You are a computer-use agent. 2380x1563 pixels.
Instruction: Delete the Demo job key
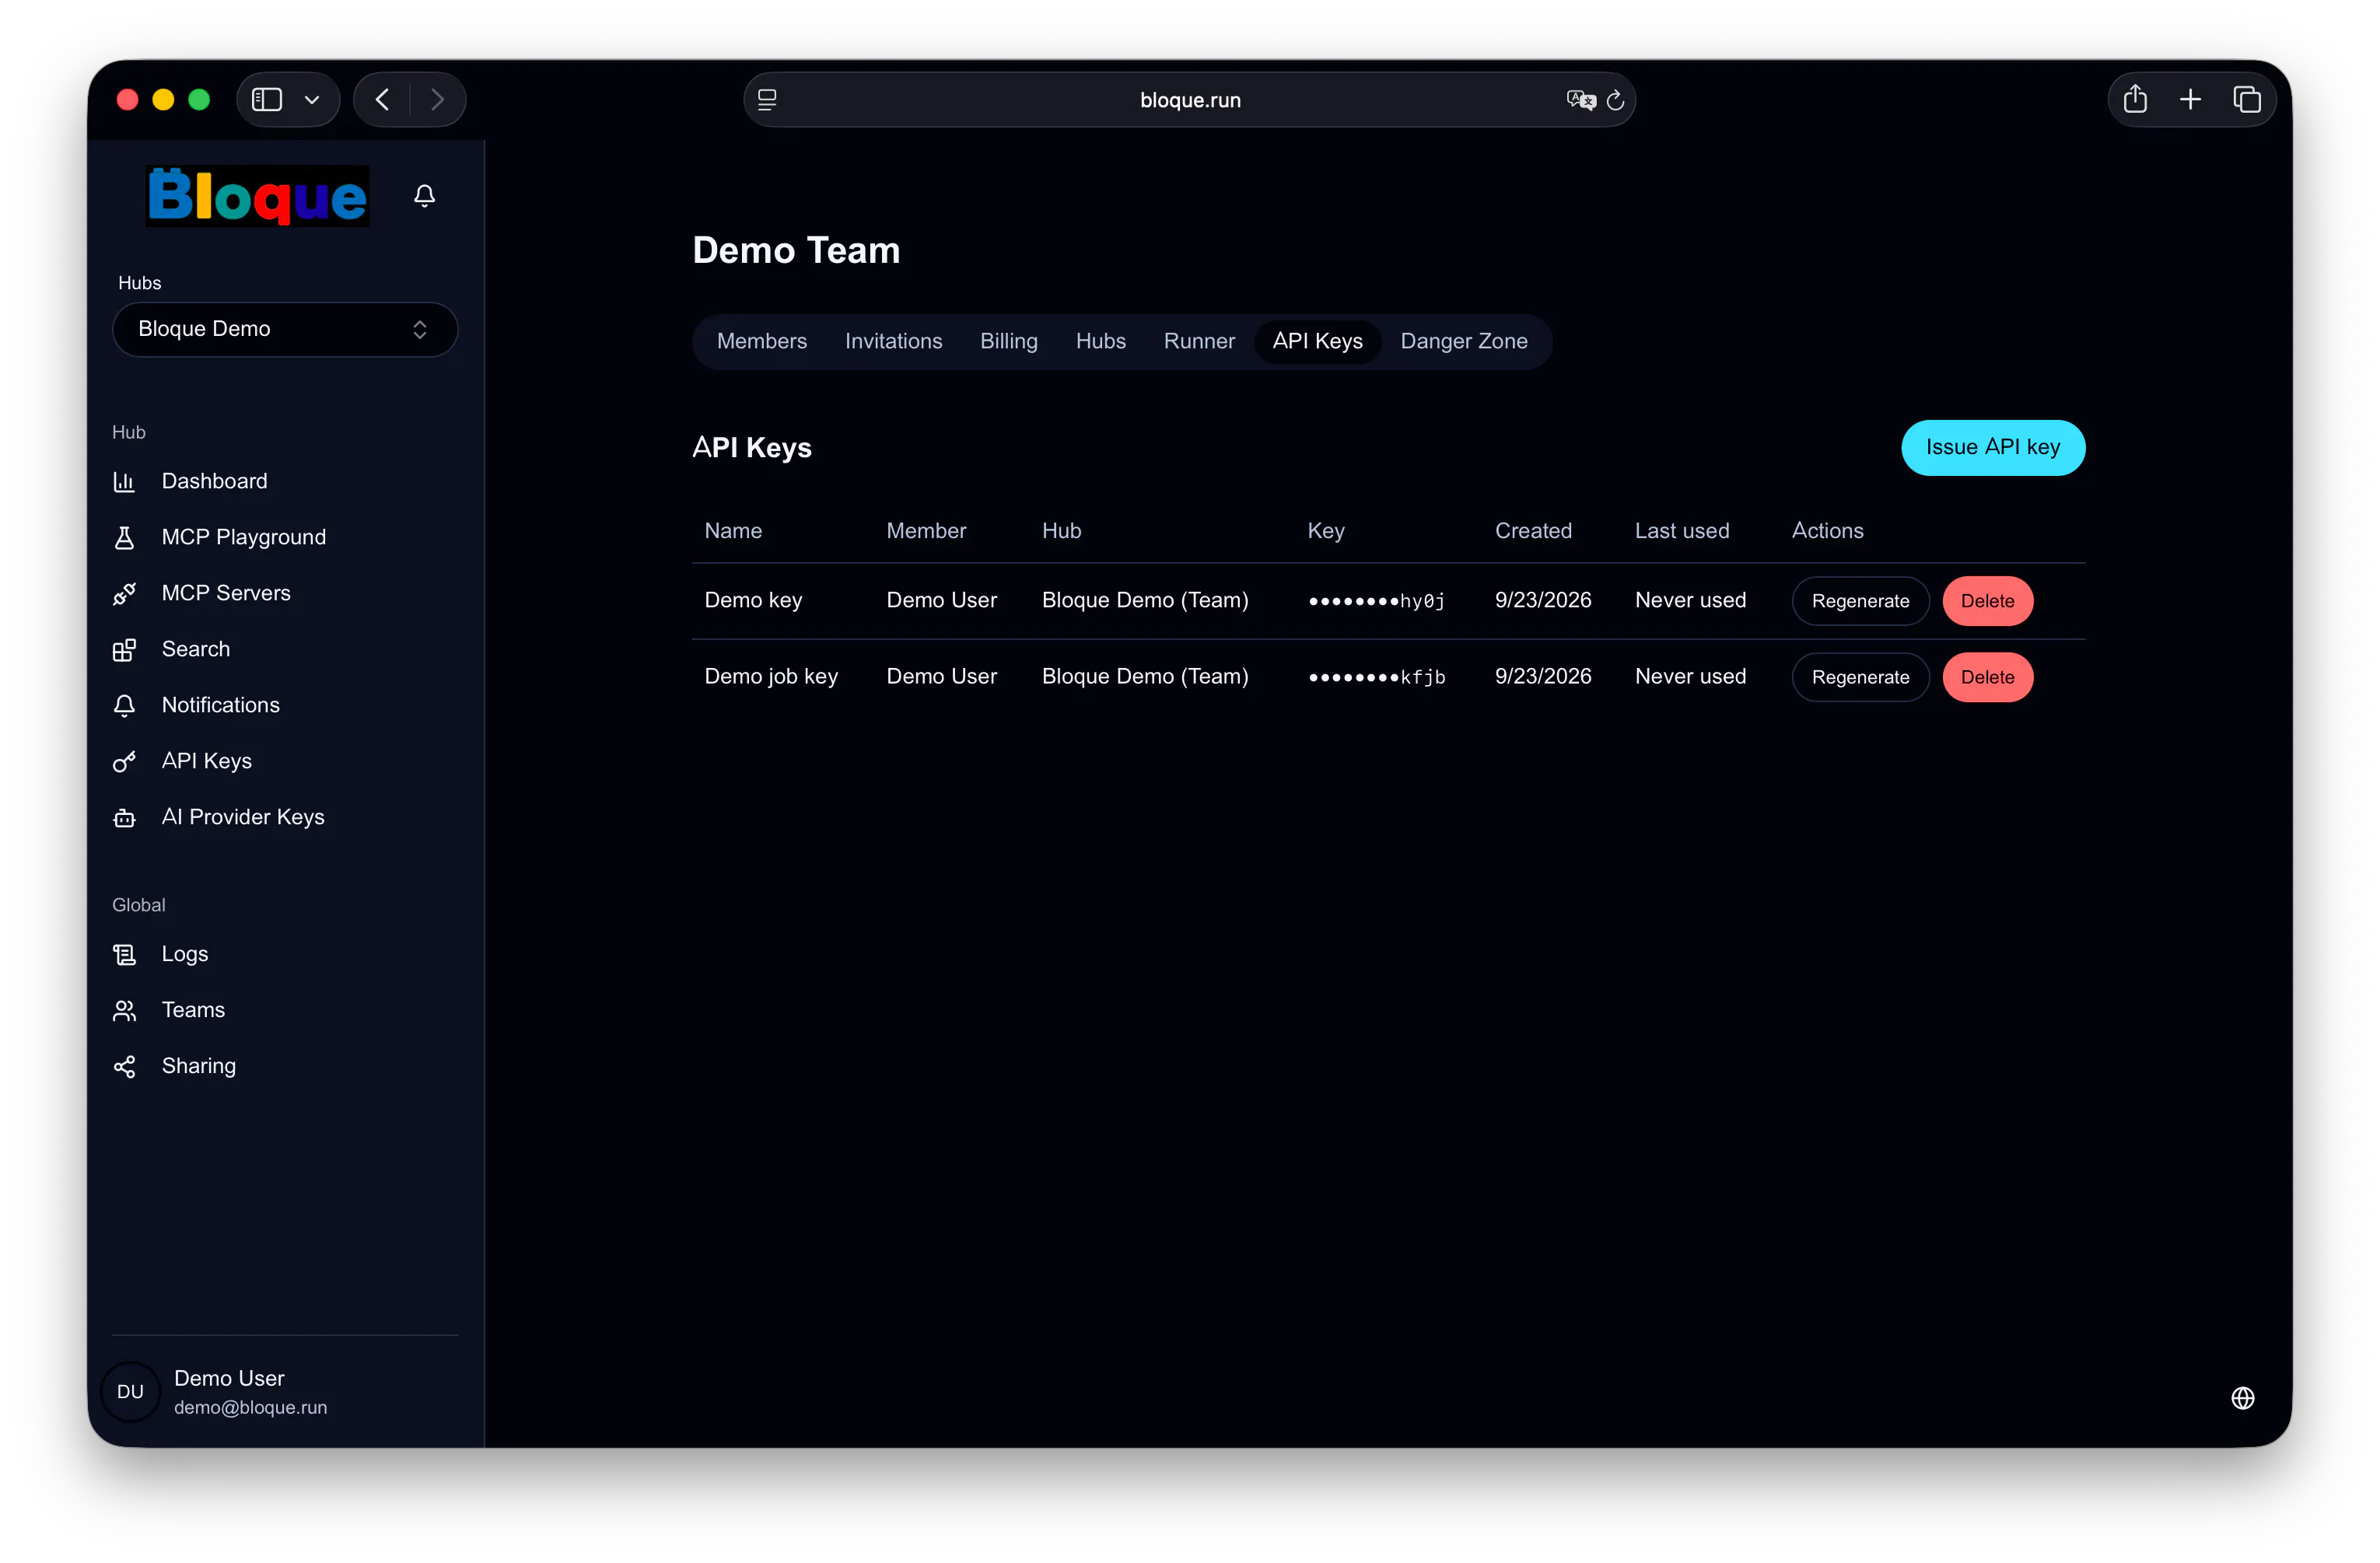pos(1987,678)
